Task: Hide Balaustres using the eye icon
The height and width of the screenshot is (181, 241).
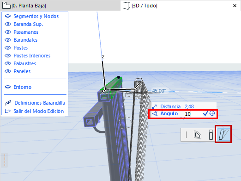Action: [x=8, y=63]
